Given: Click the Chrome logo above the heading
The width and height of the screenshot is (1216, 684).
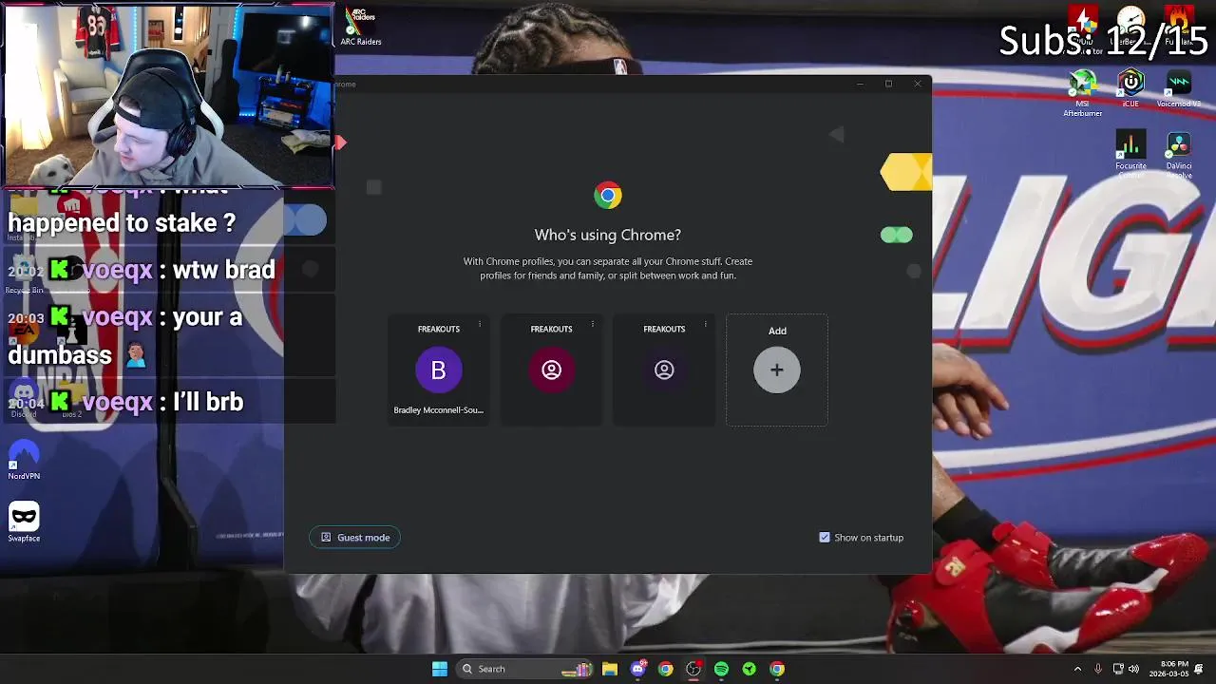Looking at the screenshot, I should pos(608,196).
